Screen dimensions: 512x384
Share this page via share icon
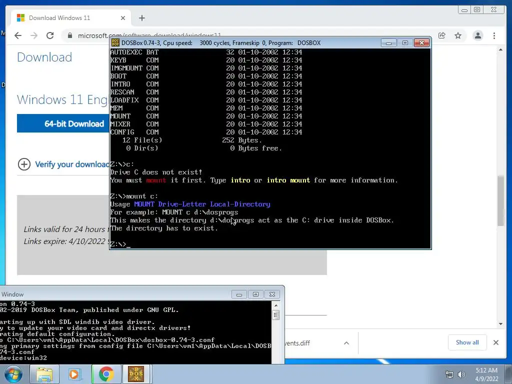pos(442,35)
